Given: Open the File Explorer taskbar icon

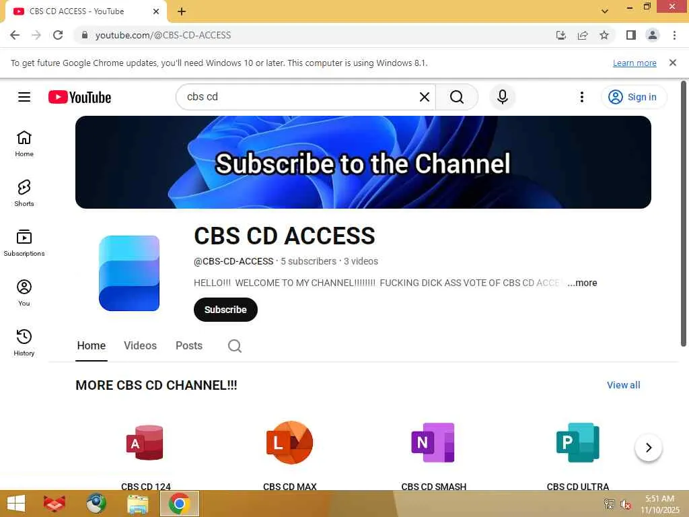Looking at the screenshot, I should pyautogui.click(x=137, y=504).
